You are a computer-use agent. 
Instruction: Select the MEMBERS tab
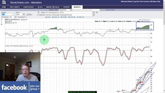pyautogui.click(x=77, y=7)
